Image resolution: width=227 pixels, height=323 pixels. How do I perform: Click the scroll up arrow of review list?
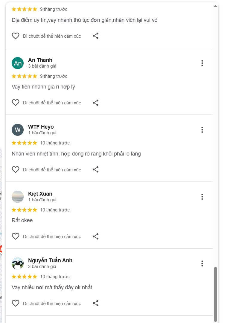click(215, 6)
